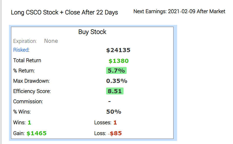This screenshot has width=233, height=144.
Task: Click the green 8.51 efficiency score badge
Action: 115,91
